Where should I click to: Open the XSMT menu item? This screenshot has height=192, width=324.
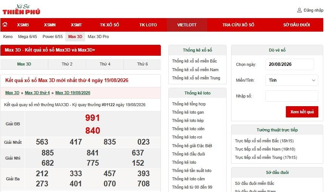(x=76, y=25)
